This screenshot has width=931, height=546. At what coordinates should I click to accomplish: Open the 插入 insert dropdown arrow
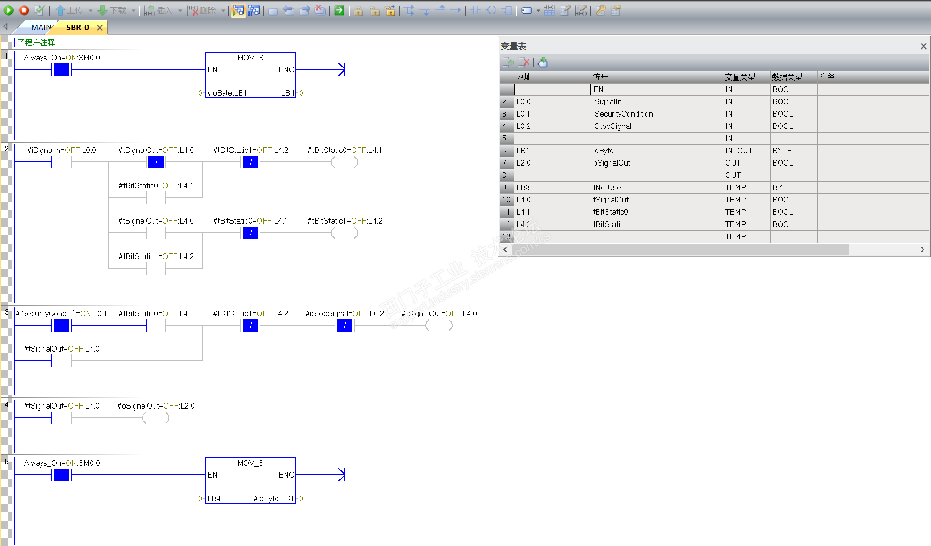180,10
